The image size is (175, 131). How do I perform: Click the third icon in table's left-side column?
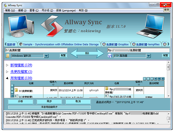pos(12,92)
